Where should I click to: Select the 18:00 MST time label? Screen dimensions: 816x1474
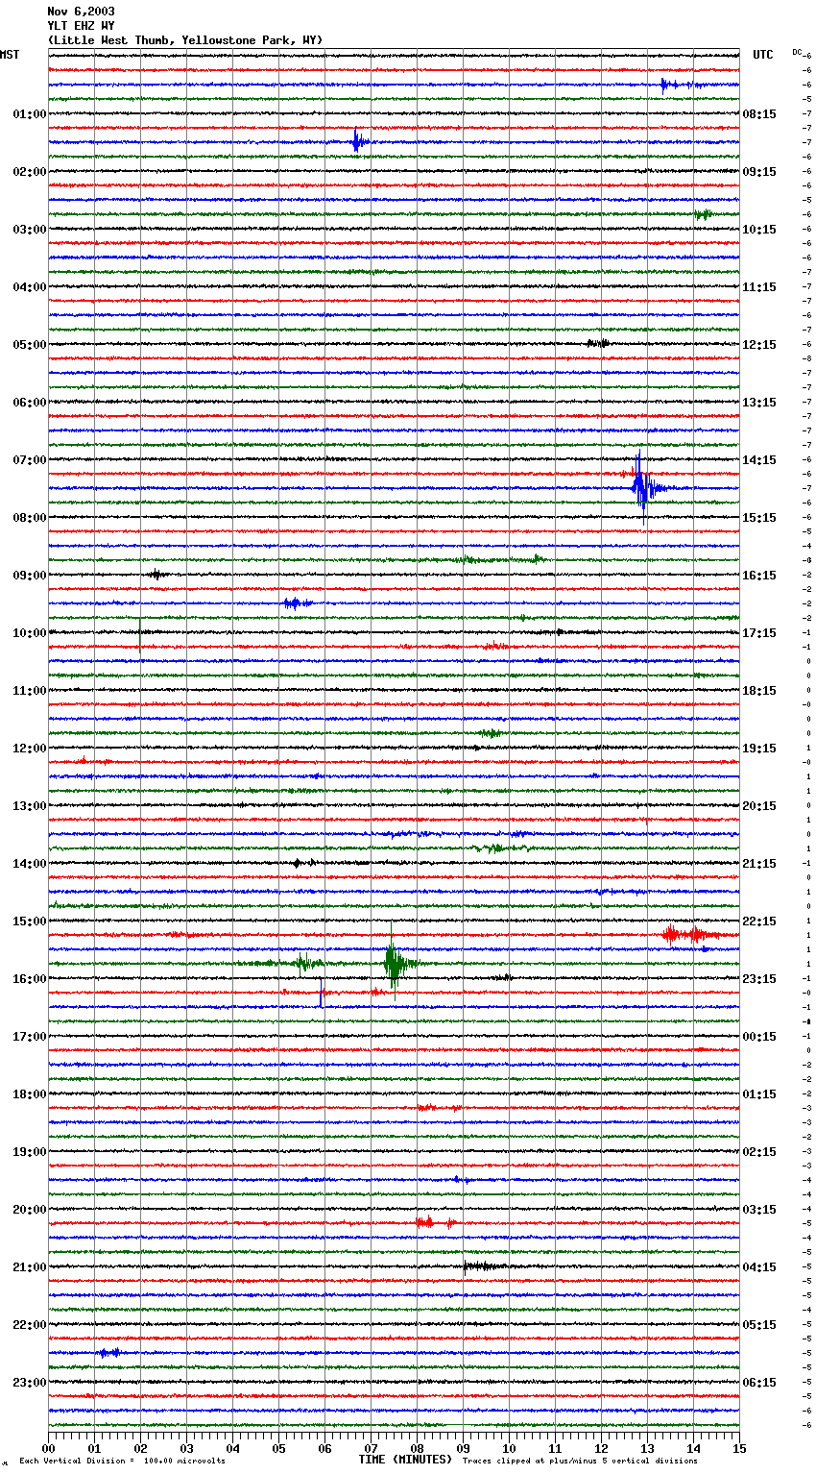30,1094
